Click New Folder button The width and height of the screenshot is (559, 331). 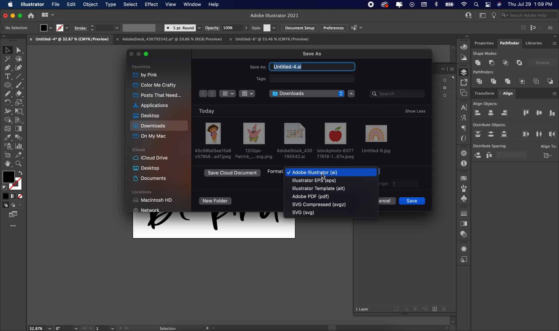tap(215, 201)
